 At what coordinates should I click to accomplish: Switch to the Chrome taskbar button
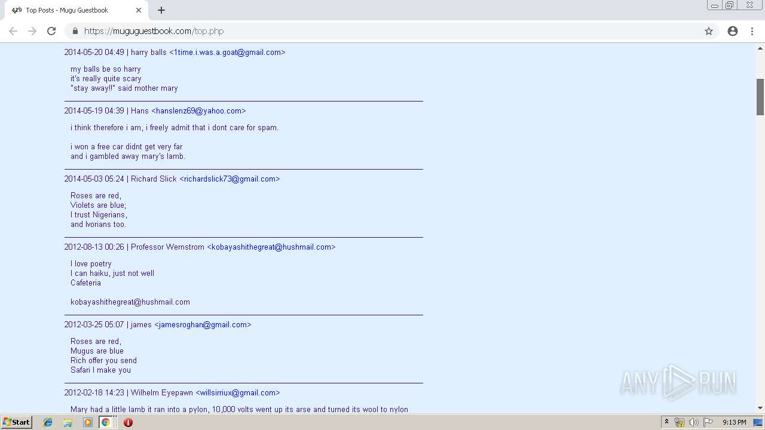click(x=106, y=422)
